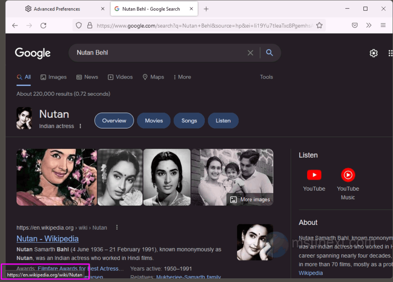The height and width of the screenshot is (282, 393).
Task: Open the more tools overflow chevron
Action: pos(368,25)
